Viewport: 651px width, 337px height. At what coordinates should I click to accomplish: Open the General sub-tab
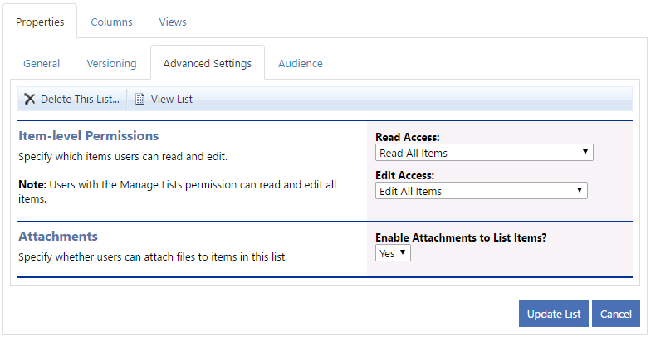click(x=42, y=63)
